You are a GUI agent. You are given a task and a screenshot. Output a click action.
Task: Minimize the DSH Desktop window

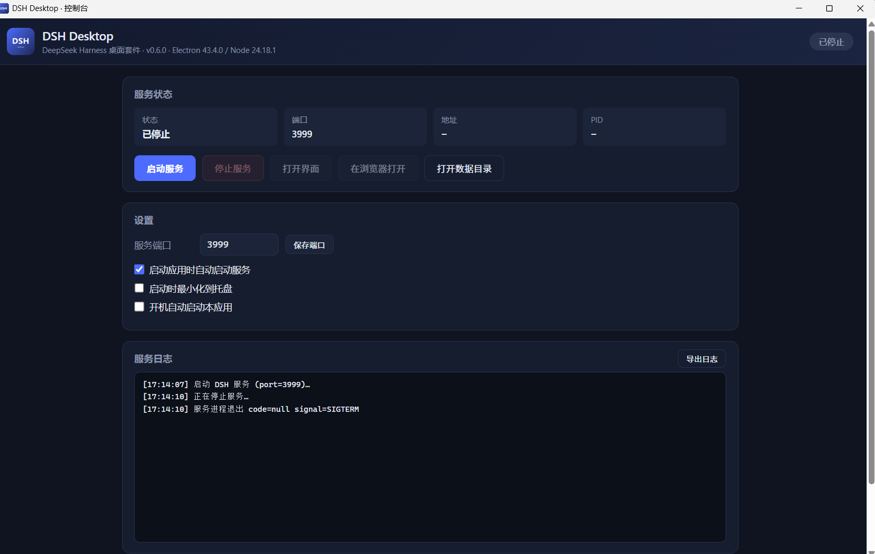point(799,8)
